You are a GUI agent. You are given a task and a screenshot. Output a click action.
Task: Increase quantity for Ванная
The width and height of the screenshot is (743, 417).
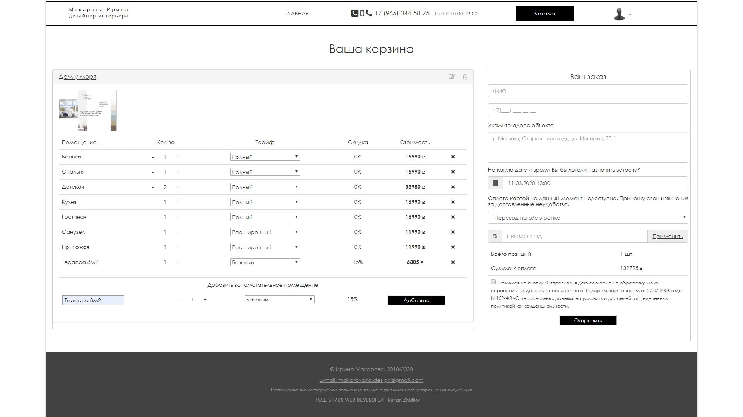pyautogui.click(x=178, y=157)
